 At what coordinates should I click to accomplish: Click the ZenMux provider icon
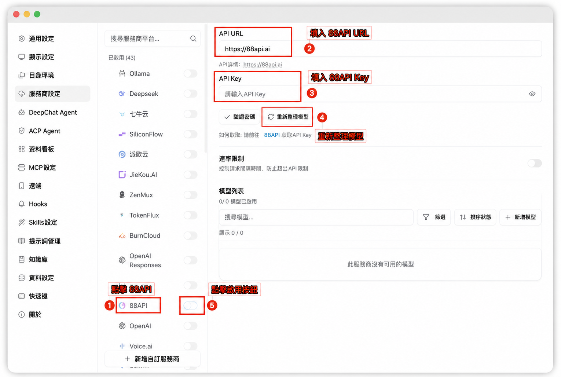(x=122, y=195)
